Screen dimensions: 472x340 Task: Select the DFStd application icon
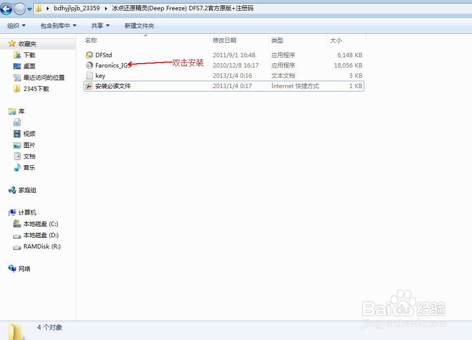[90, 55]
